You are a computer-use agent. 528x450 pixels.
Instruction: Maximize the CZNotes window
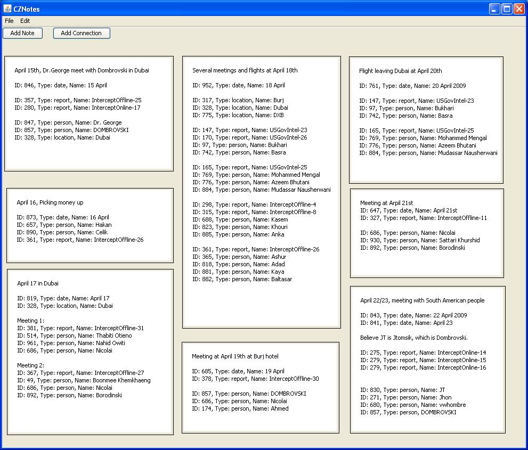point(507,9)
